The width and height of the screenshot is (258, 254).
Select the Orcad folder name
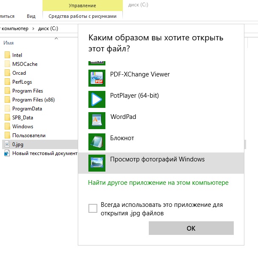(x=19, y=73)
